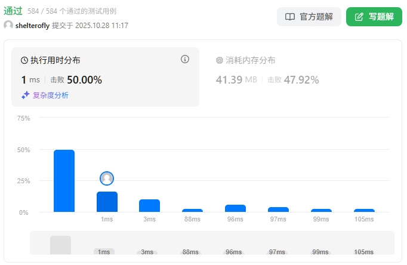The image size is (407, 265).
Task: Select the 96ms bar in the main chart
Action: (235, 208)
